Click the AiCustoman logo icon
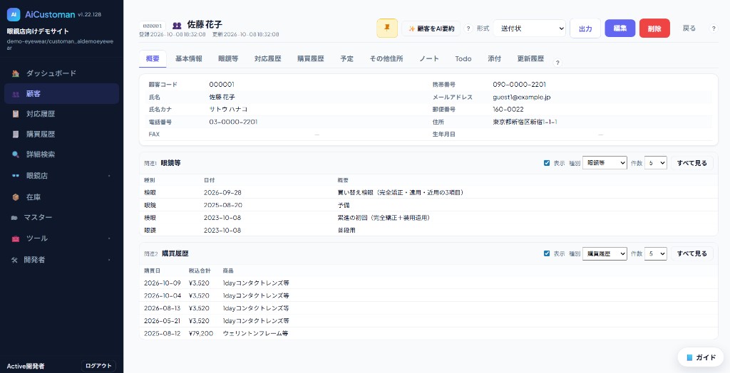Image resolution: width=730 pixels, height=373 pixels. [x=14, y=14]
